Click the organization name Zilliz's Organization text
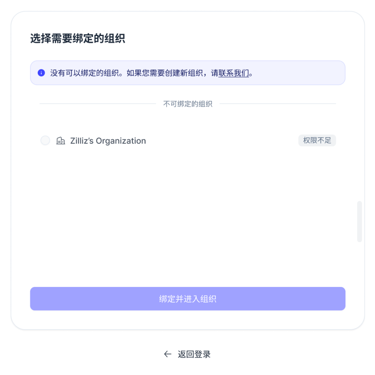This screenshot has height=375, width=375. 108,140
